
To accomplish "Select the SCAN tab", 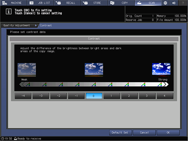I will click(148, 3).
